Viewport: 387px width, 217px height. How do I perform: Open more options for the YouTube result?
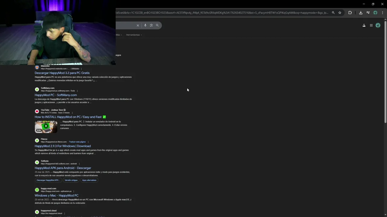72,113
